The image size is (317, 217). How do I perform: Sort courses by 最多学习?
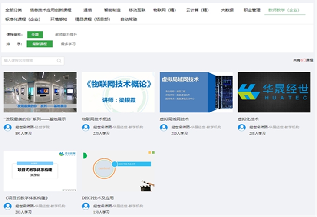point(68,44)
